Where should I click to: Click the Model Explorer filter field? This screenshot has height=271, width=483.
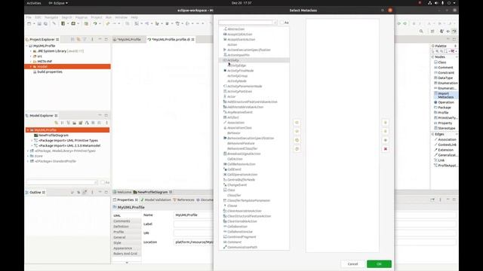[x=62, y=182]
